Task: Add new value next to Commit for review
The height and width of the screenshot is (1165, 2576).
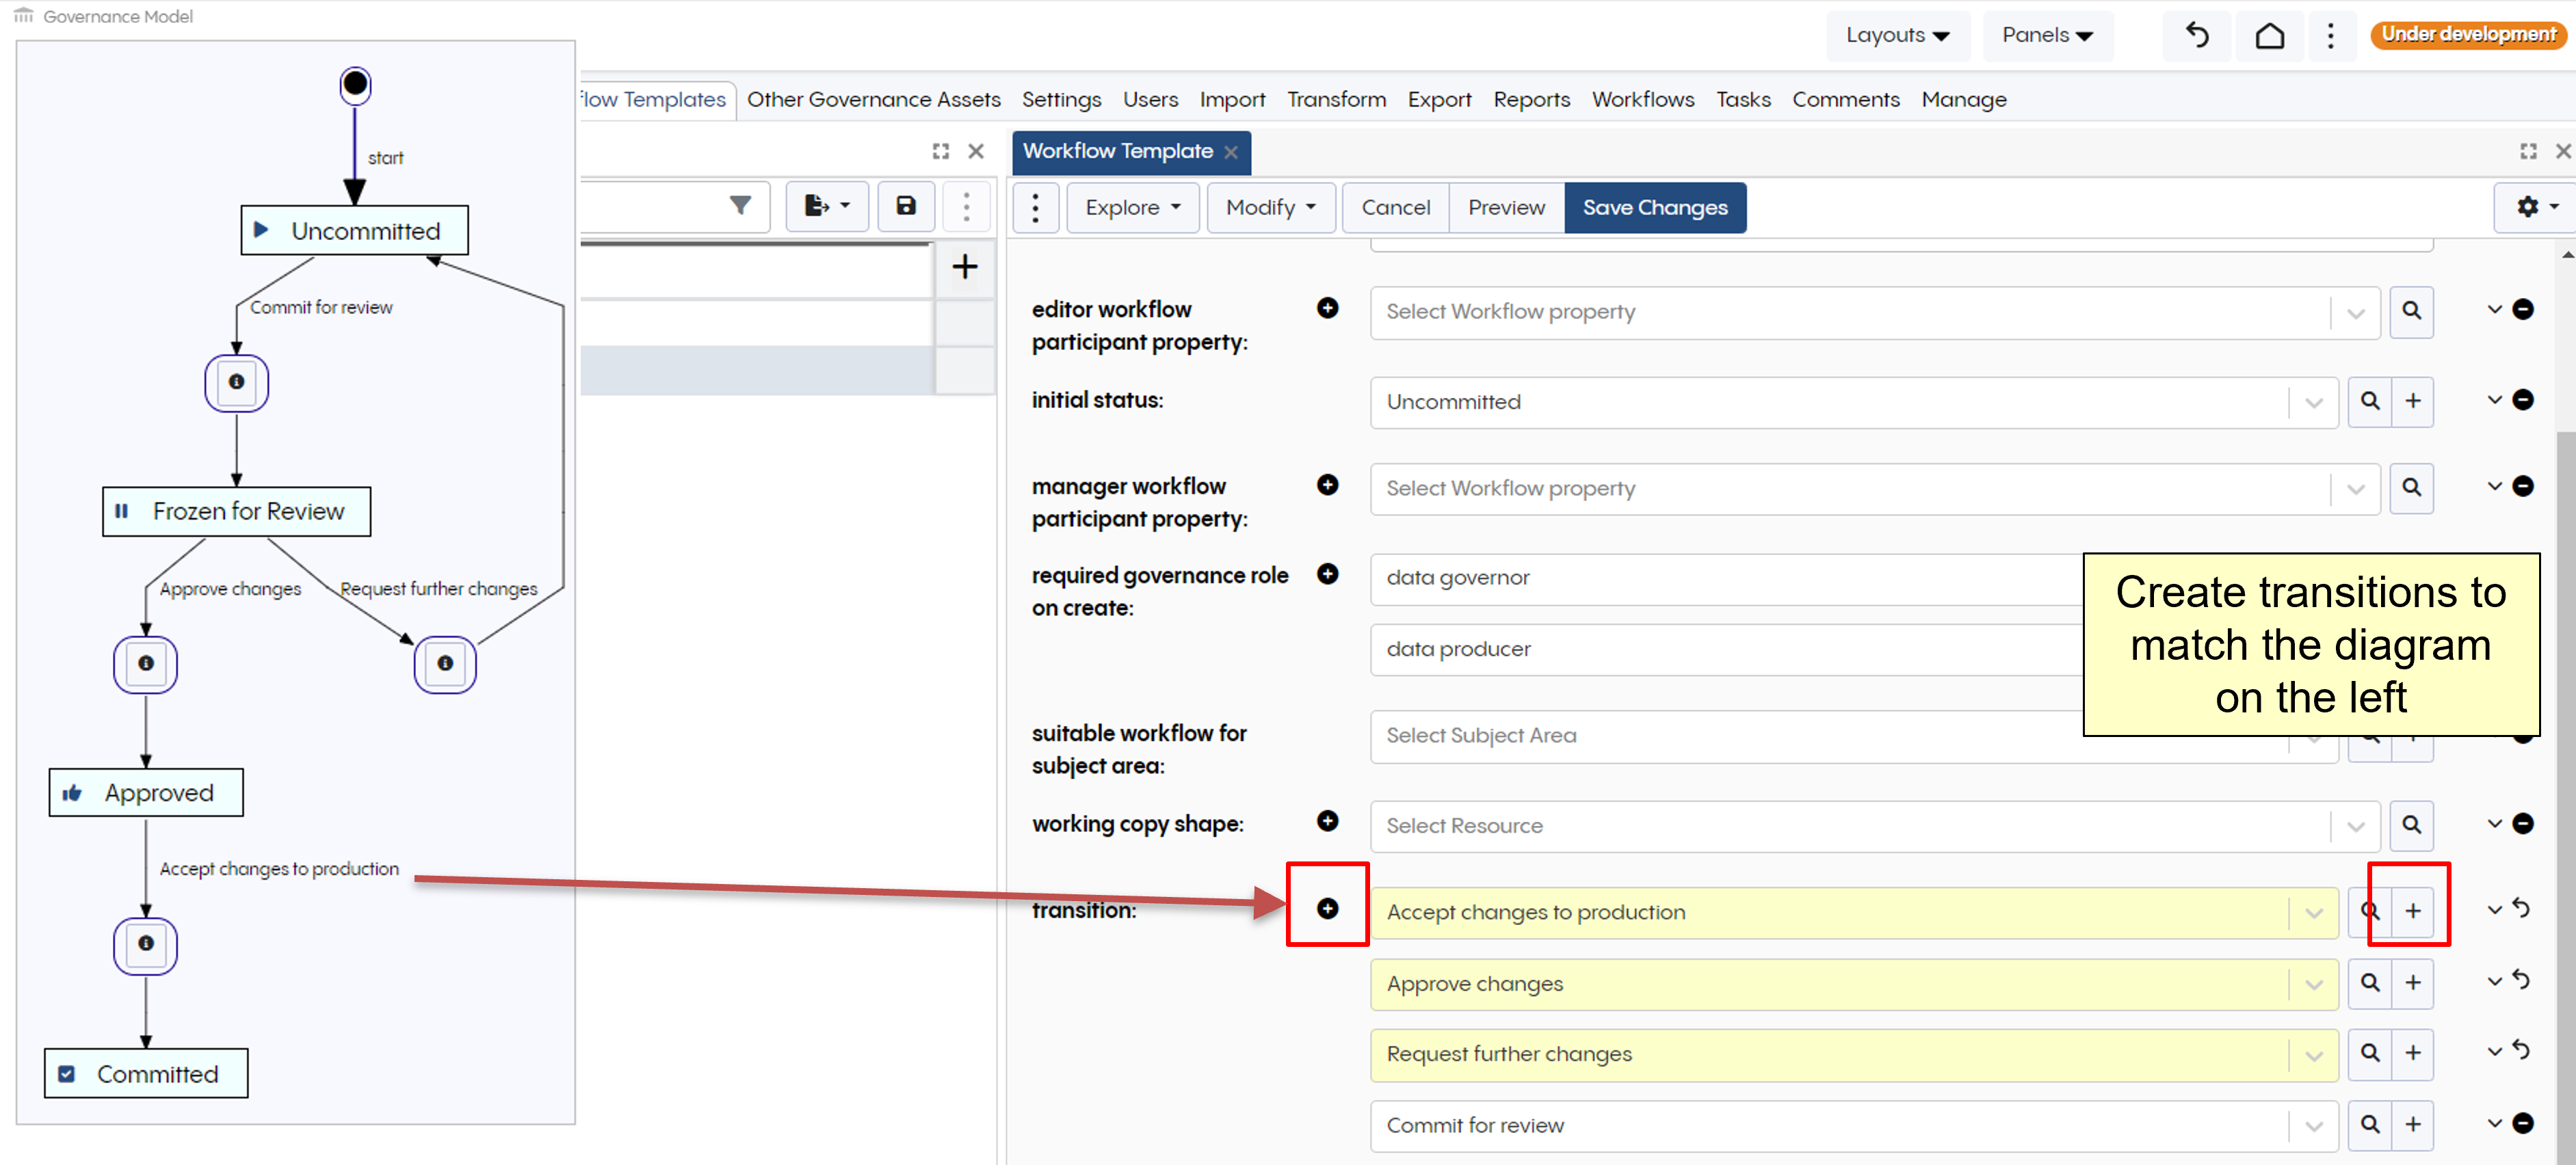Action: click(2412, 1124)
